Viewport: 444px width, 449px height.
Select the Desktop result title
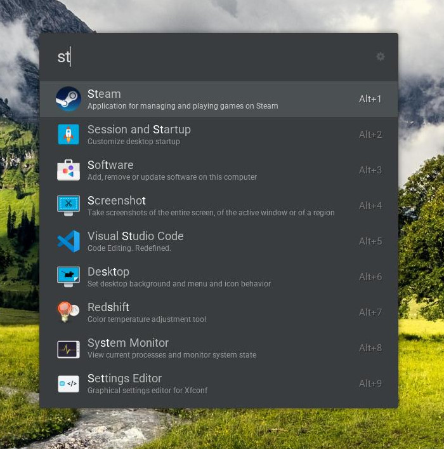(108, 272)
